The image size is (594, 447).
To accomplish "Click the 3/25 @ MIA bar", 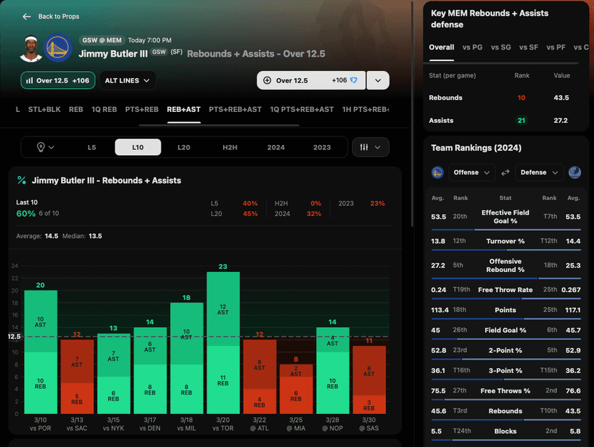I will coord(296,389).
